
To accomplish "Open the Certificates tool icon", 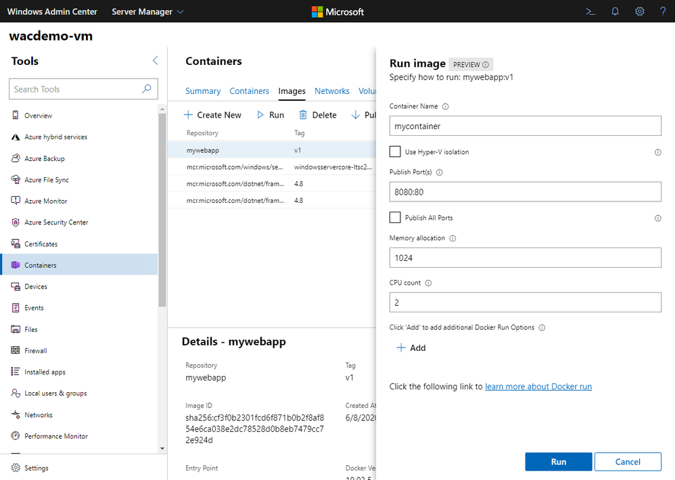I will (16, 243).
